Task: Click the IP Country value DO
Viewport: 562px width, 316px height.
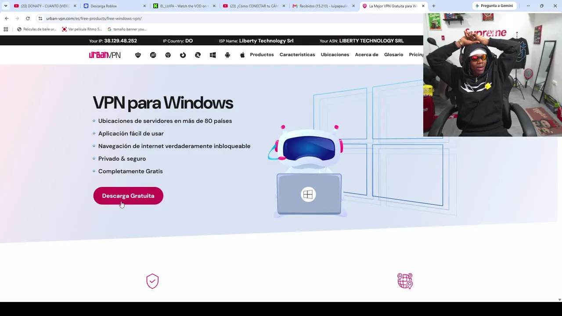Action: pos(189,41)
